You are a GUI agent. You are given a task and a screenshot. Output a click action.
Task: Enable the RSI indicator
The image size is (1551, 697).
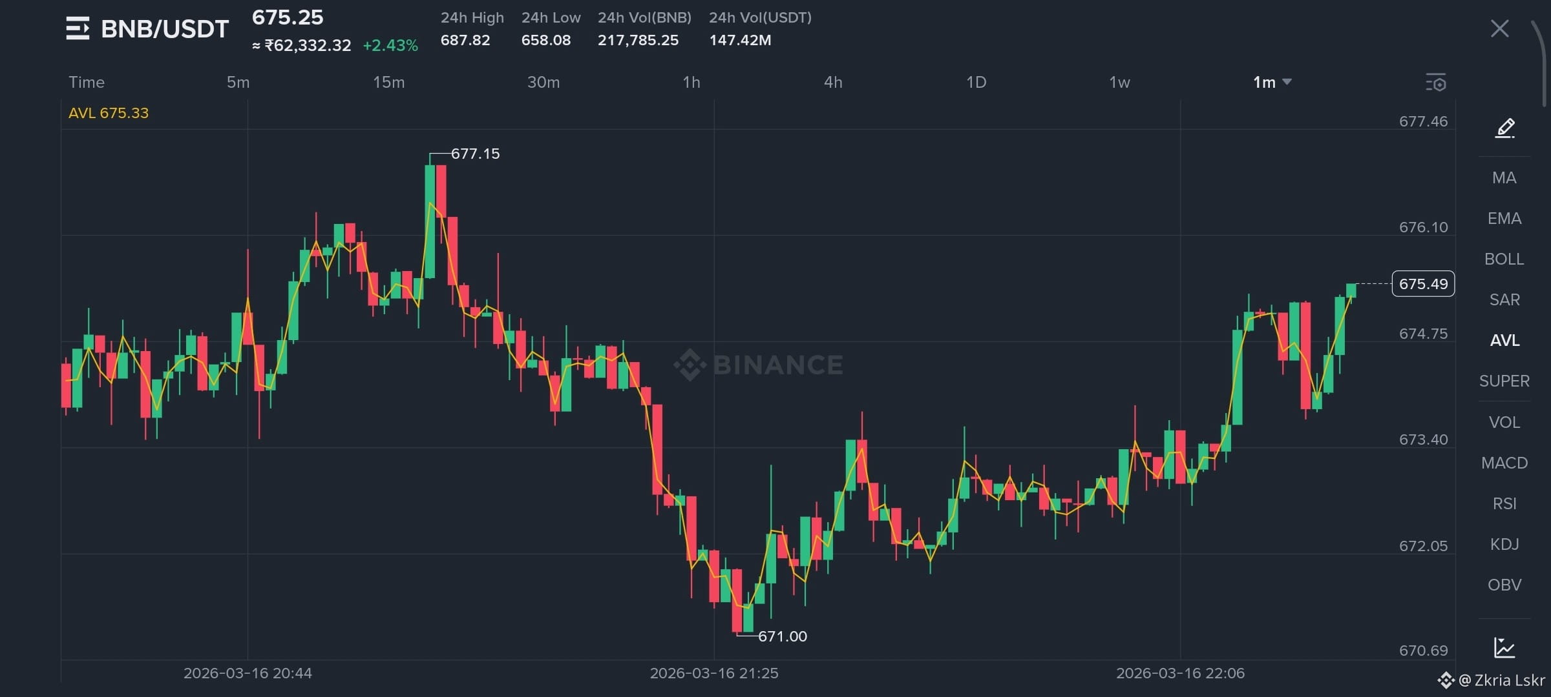[x=1504, y=503]
